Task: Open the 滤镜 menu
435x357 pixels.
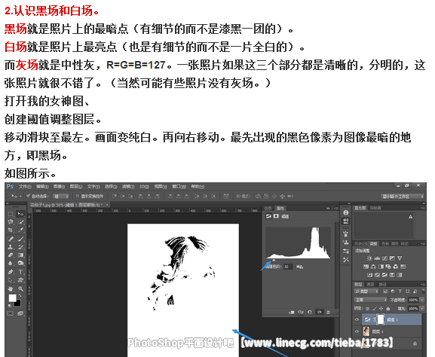Action: [x=128, y=187]
